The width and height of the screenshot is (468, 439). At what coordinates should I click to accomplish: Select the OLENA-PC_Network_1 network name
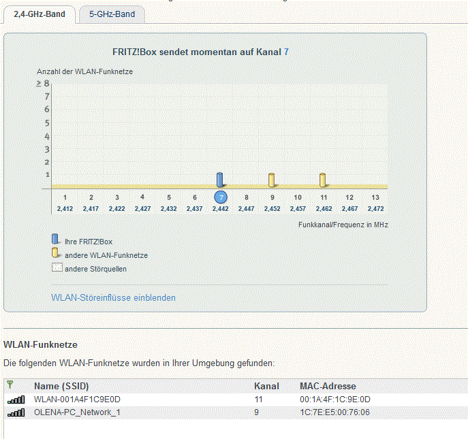point(77,412)
